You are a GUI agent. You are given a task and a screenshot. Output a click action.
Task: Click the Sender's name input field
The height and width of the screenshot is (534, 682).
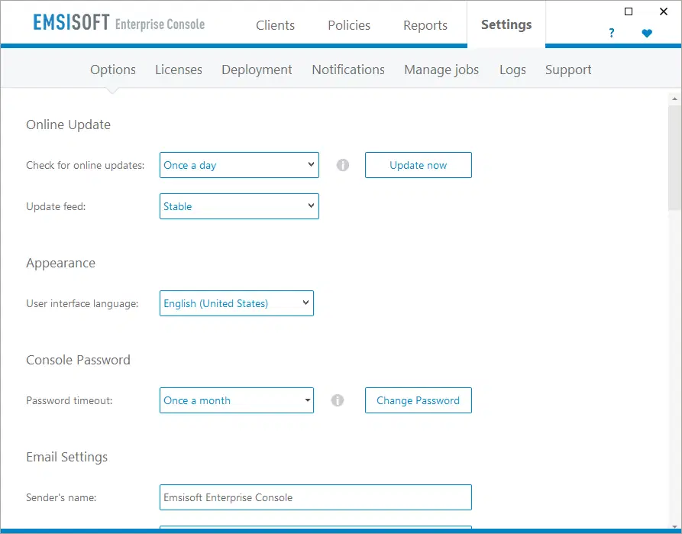click(315, 497)
